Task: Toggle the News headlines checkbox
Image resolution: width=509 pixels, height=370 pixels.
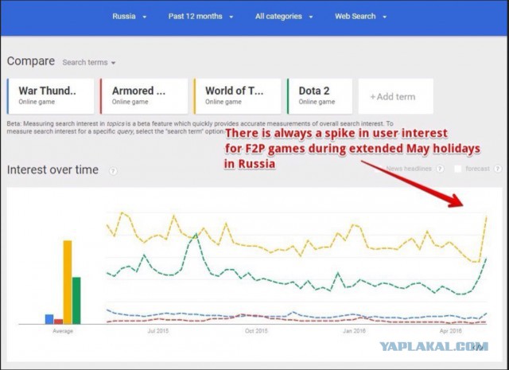Action: click(377, 169)
